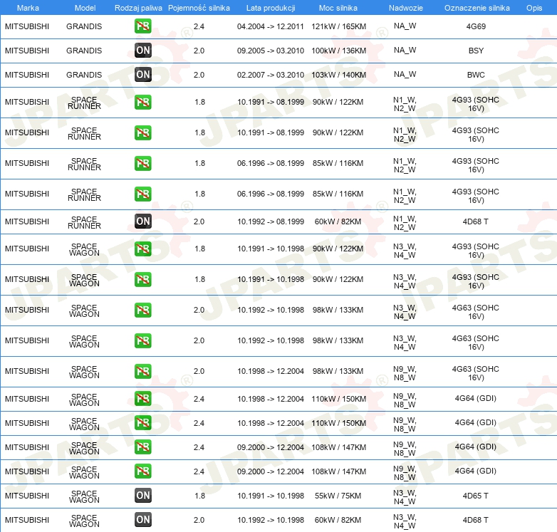Image resolution: width=557 pixels, height=532 pixels.
Task: Click the ON diesel icon in the Space Runner 4D68 T row
Action: click(142, 221)
